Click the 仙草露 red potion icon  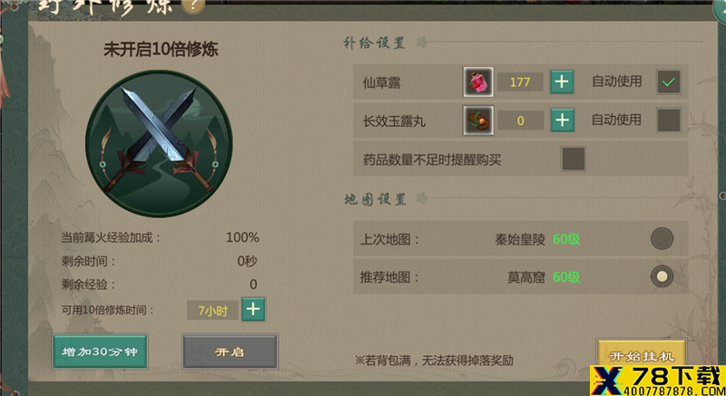click(478, 82)
